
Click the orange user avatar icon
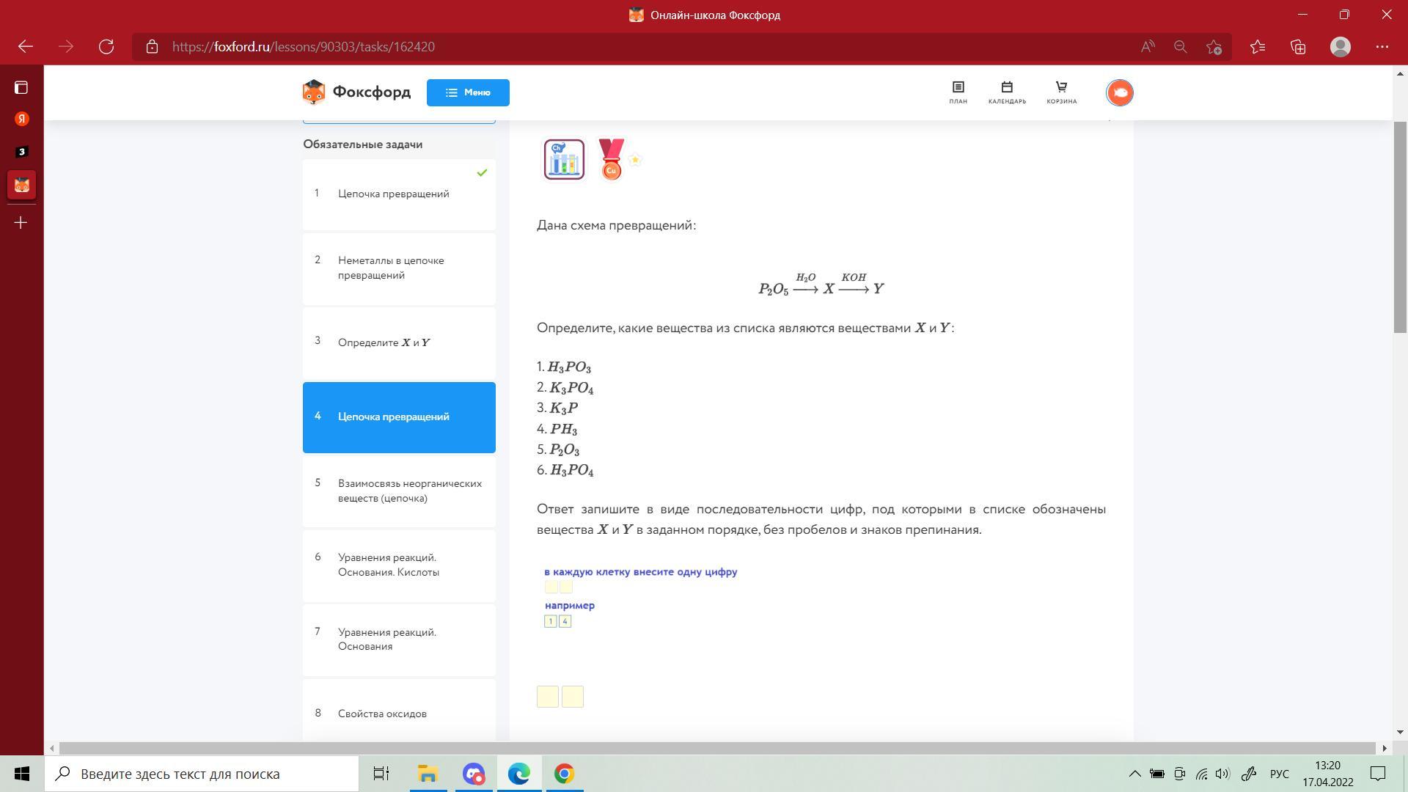(x=1119, y=92)
